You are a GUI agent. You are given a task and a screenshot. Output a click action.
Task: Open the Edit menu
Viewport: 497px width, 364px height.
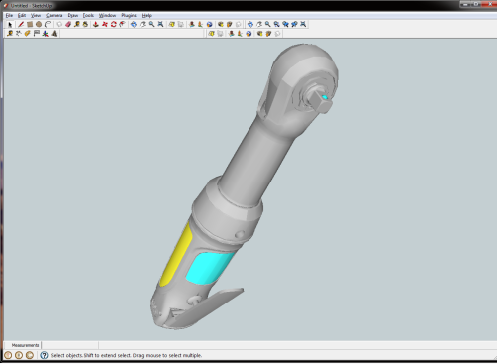point(22,15)
